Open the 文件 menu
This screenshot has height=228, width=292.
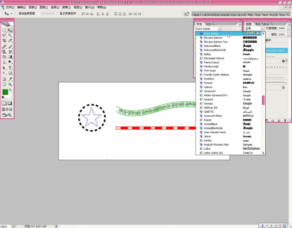pyautogui.click(x=10, y=7)
